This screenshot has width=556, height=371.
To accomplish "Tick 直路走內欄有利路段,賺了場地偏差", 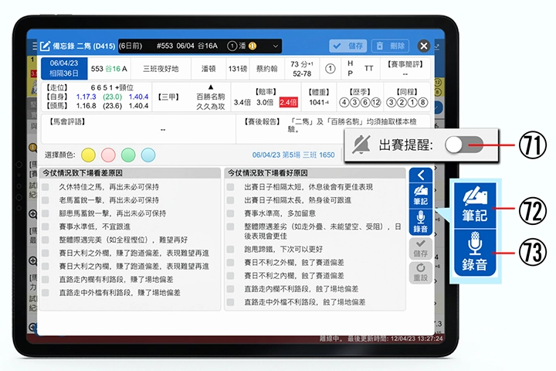I will [x=46, y=279].
